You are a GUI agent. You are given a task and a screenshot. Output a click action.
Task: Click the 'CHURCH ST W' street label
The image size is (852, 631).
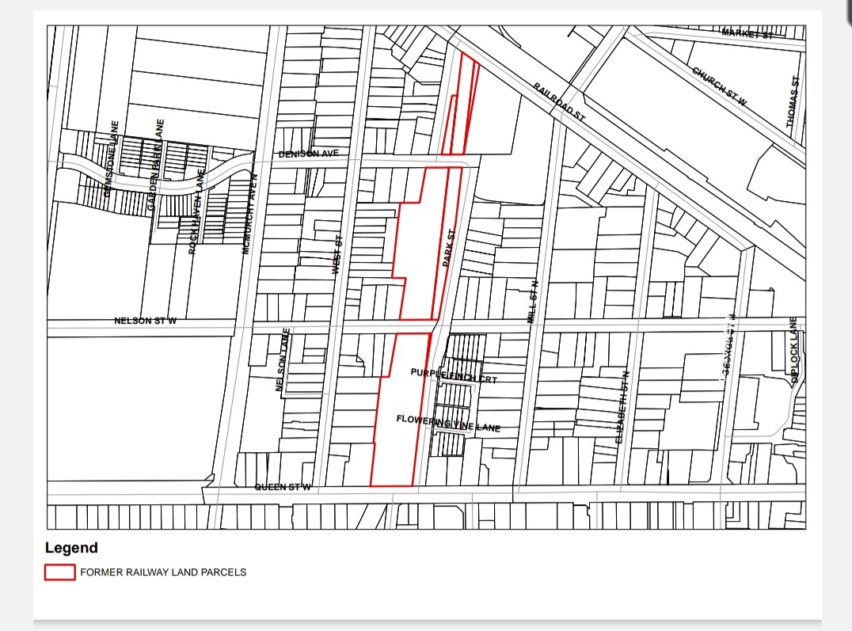click(719, 86)
